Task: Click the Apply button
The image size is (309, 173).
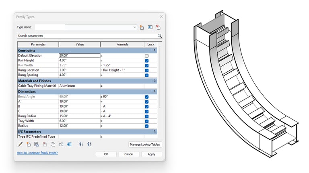Action: point(152,154)
